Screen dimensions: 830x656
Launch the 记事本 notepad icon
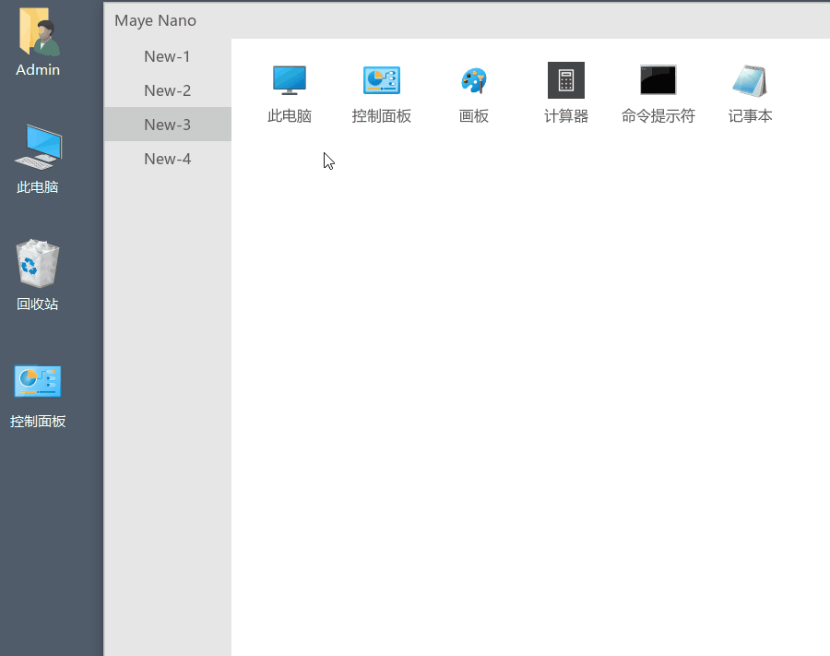point(750,81)
